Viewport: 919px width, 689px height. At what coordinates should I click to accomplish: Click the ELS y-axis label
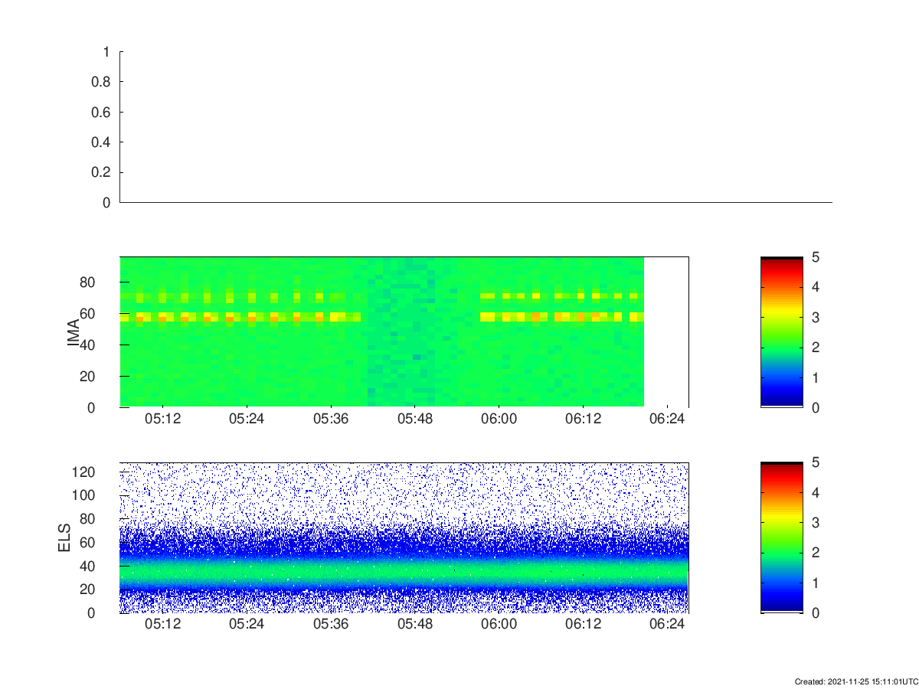point(64,537)
